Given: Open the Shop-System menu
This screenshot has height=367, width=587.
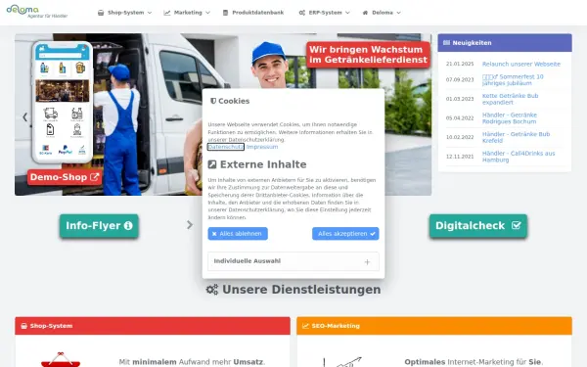Looking at the screenshot, I should [124, 13].
